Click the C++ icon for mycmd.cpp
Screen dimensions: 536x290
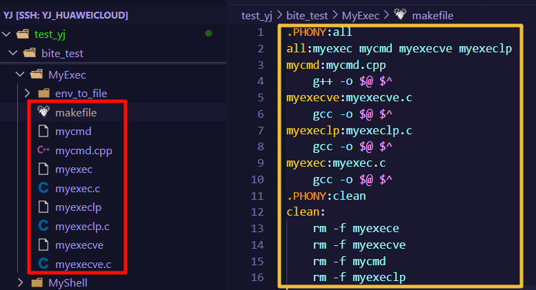(43, 149)
